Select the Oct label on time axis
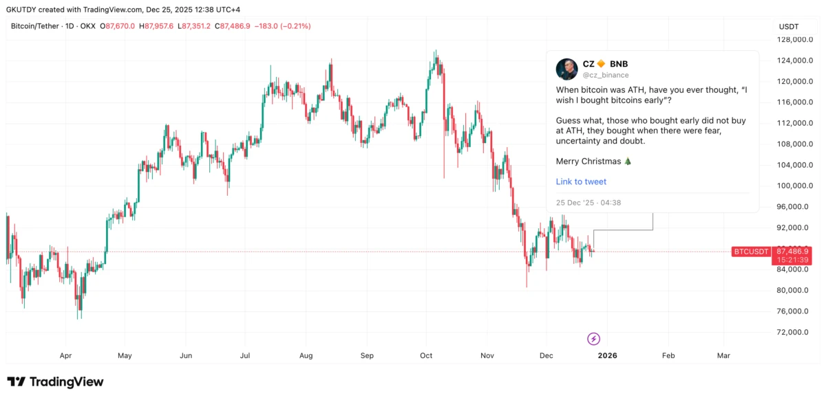 click(426, 356)
